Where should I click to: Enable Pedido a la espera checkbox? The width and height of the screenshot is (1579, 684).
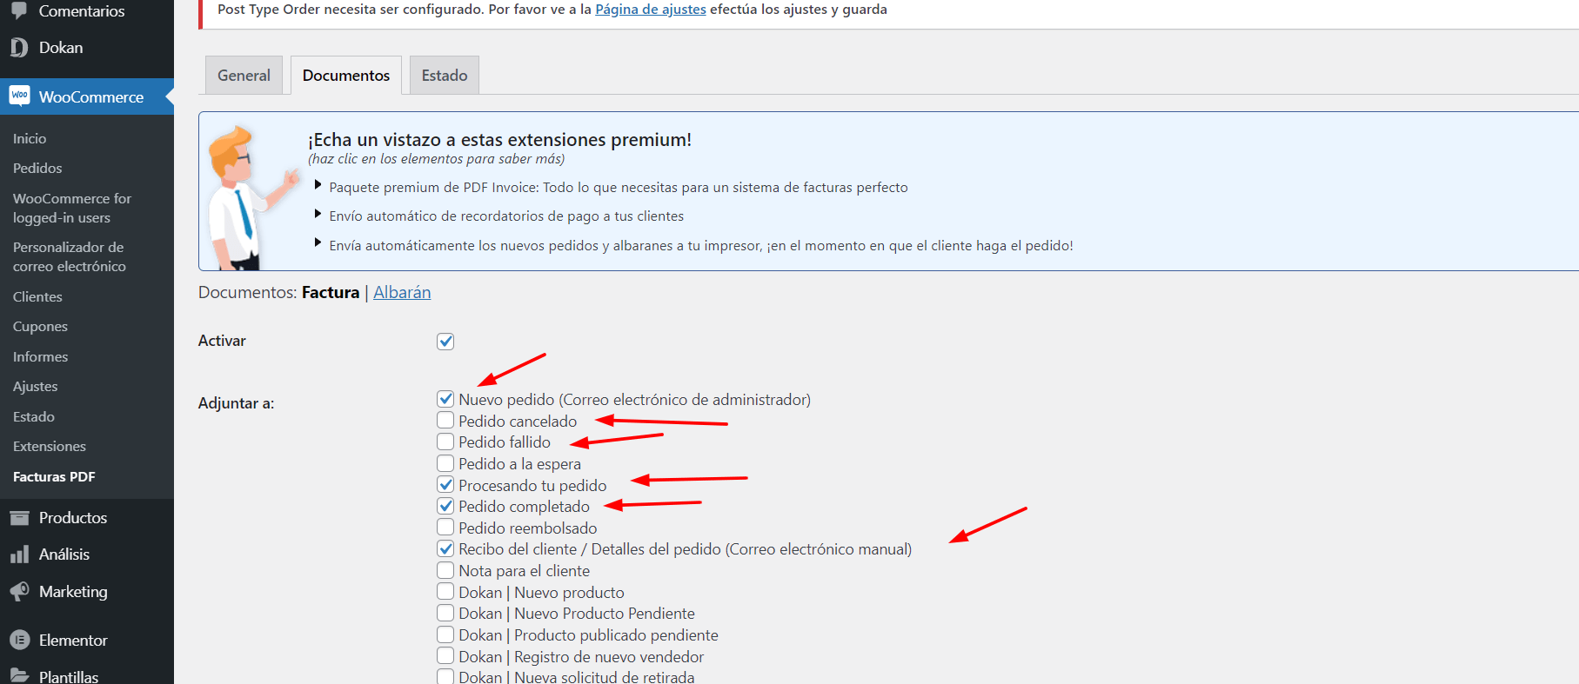point(445,463)
